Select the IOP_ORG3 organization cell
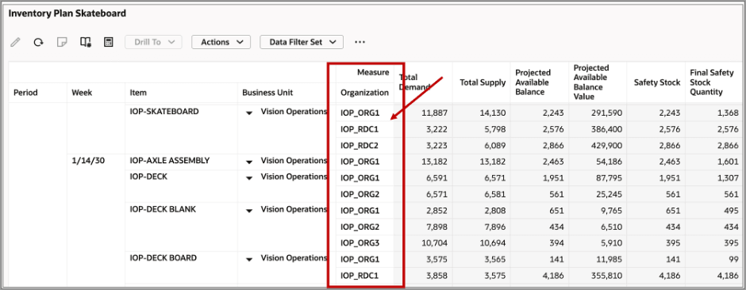The image size is (746, 290). pos(360,243)
